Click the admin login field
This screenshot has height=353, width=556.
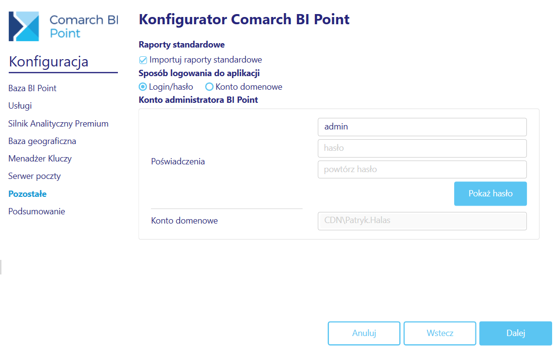coord(422,127)
